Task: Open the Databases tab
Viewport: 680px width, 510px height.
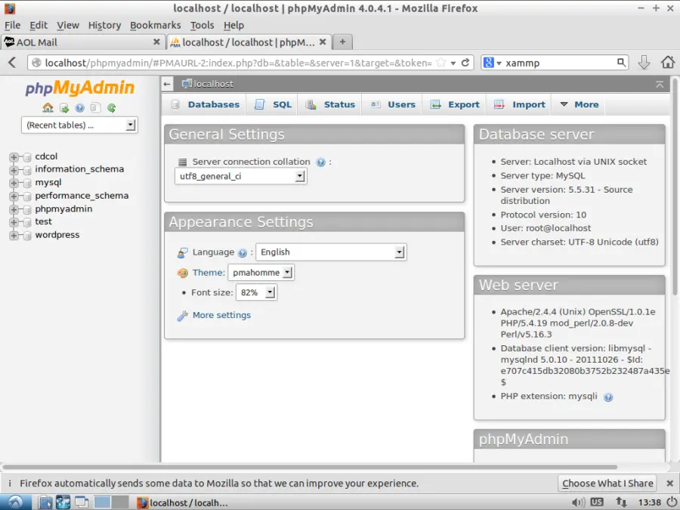Action: [x=205, y=104]
